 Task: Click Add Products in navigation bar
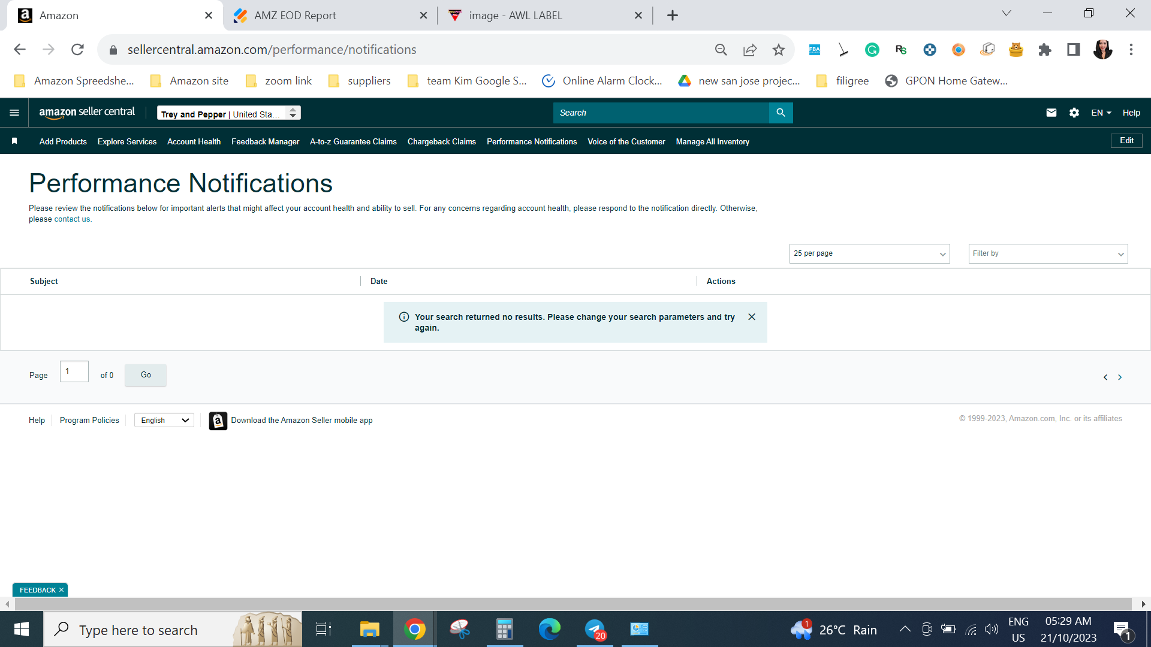tap(63, 142)
